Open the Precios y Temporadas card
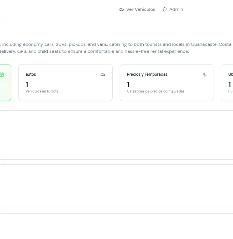The width and height of the screenshot is (233, 239). 167,82
